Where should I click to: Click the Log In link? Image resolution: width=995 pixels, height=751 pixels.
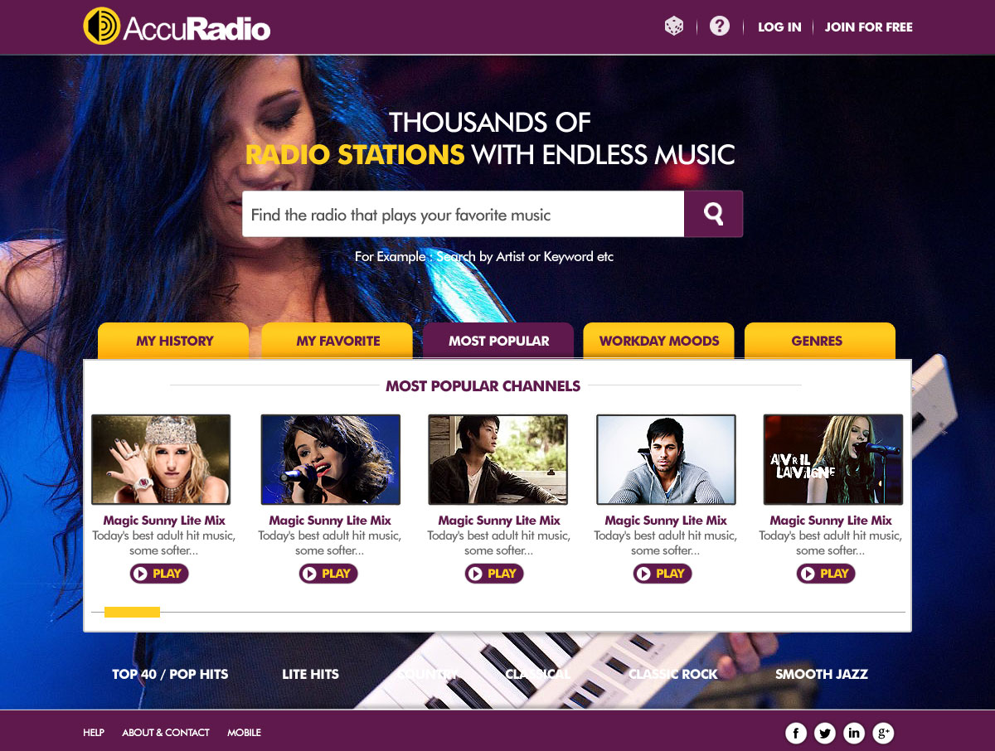coord(779,27)
